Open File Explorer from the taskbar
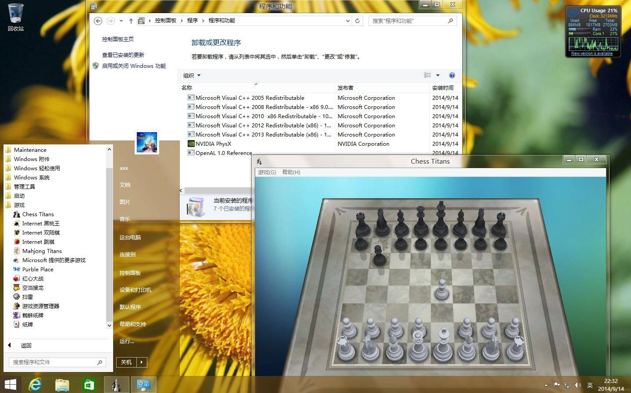The image size is (631, 393). coord(62,385)
